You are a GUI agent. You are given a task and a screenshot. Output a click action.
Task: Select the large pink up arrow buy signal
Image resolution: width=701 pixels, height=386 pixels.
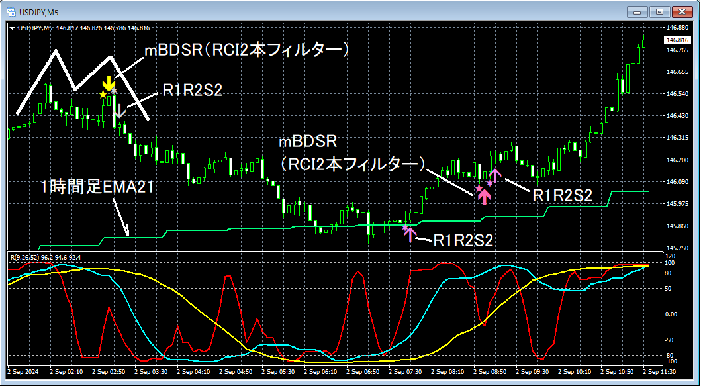coord(485,197)
